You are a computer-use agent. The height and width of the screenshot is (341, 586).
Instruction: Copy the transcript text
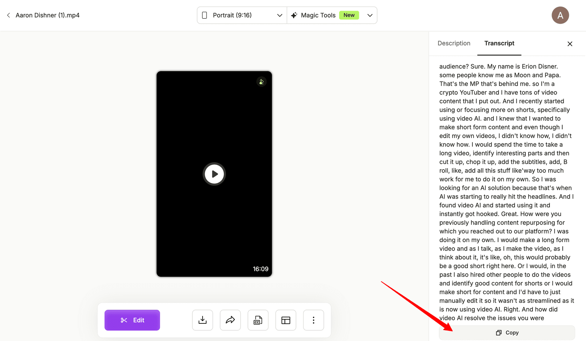(507, 333)
